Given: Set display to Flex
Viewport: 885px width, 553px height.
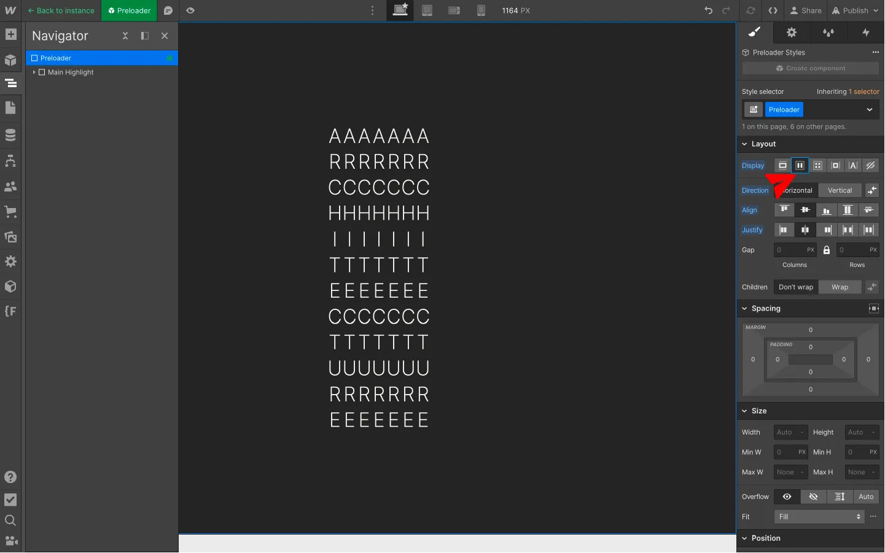Looking at the screenshot, I should pyautogui.click(x=800, y=166).
